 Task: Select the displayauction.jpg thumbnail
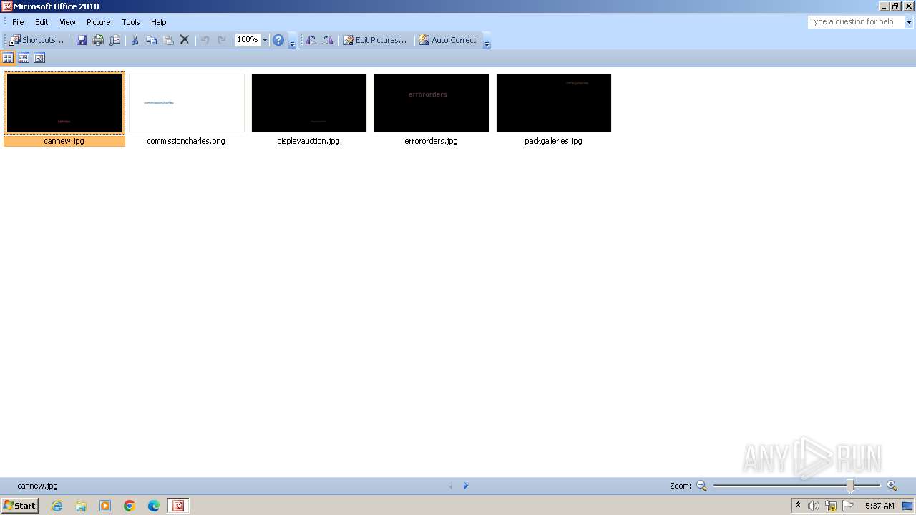coord(309,103)
